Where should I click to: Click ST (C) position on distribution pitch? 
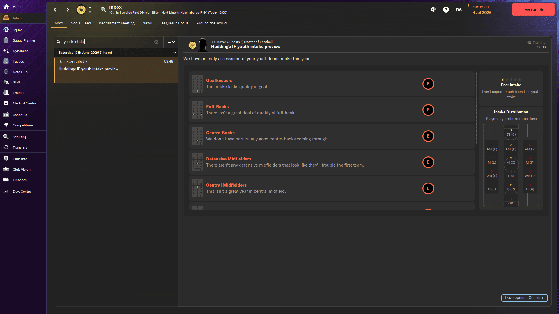tap(511, 133)
